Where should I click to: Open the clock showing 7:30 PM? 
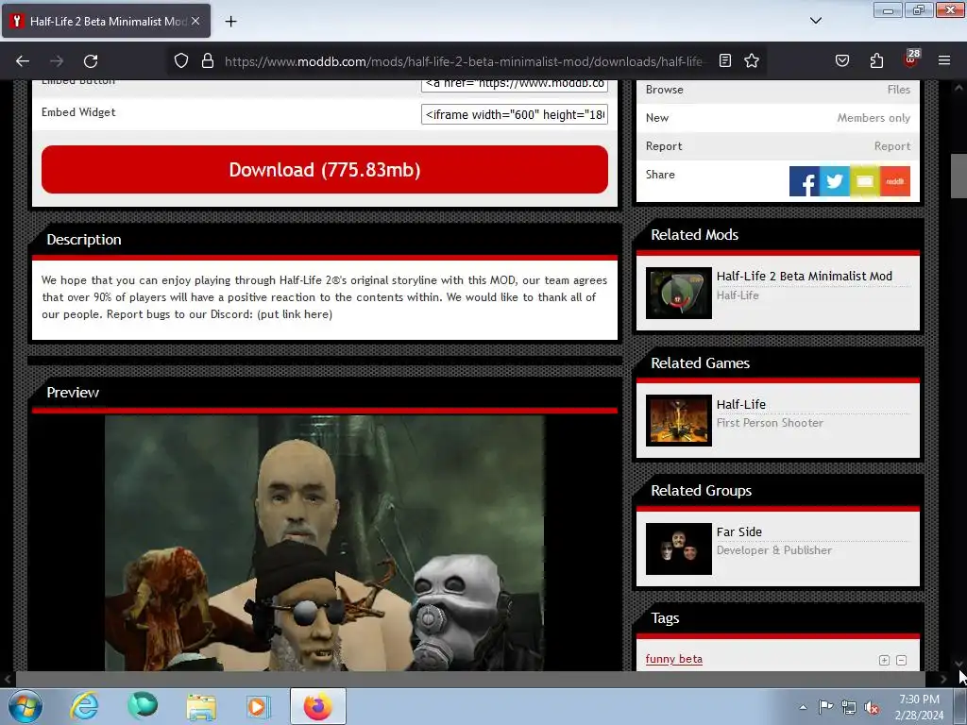point(919,707)
